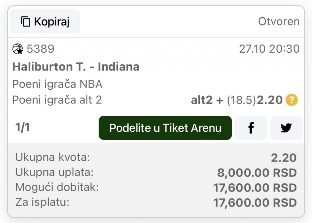Open Haliburton T. - Indiana event title
Image resolution: width=312 pixels, height=223 pixels.
(x=76, y=67)
